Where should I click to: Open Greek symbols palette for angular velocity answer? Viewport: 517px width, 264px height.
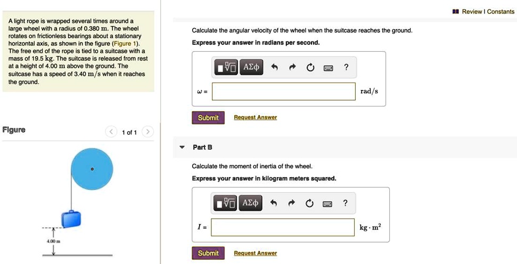click(251, 67)
